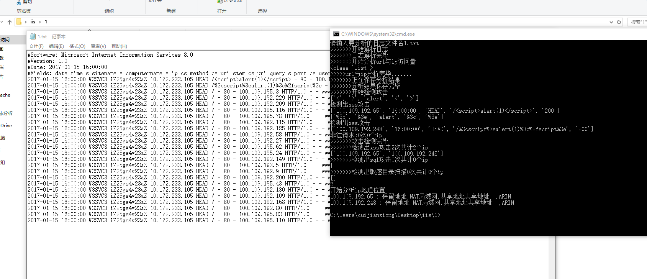Click log row with IP 100.109.195.116
Screen dimensions: 647x279
click(x=179, y=110)
